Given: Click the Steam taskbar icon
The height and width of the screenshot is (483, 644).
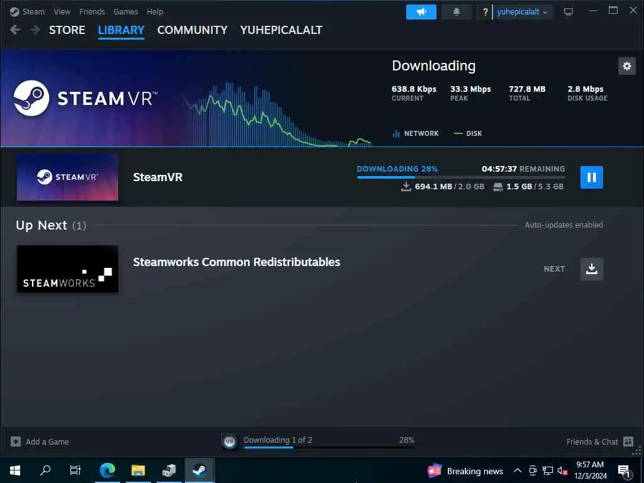Looking at the screenshot, I should (x=199, y=470).
